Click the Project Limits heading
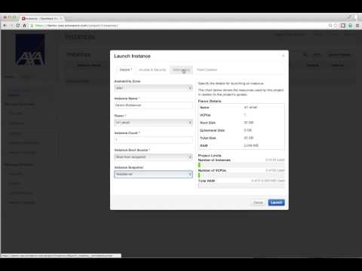The image size is (362, 271). (x=210, y=156)
